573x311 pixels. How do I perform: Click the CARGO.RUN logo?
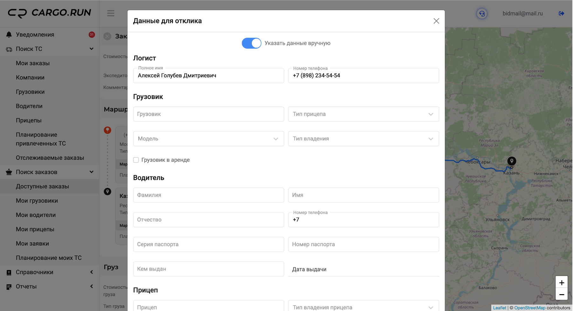coord(49,13)
